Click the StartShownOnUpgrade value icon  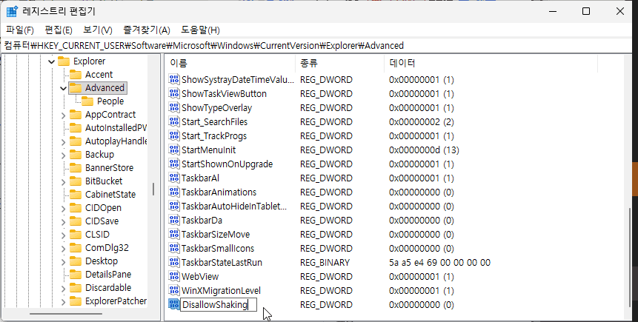(x=174, y=164)
